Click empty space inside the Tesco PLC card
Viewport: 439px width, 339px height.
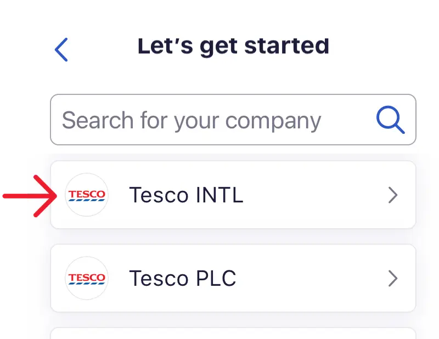[313, 279]
